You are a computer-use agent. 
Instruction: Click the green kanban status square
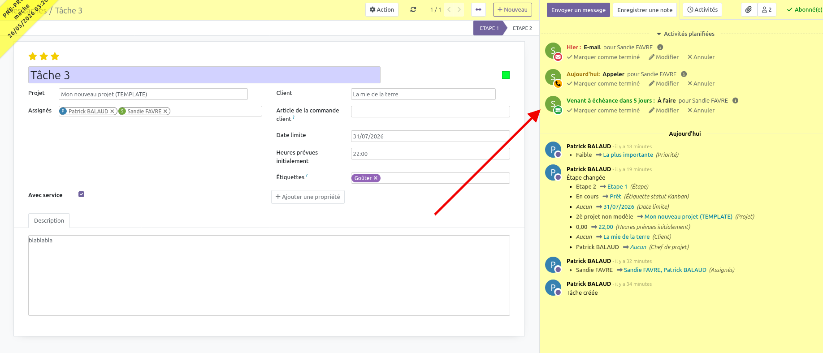pos(506,75)
